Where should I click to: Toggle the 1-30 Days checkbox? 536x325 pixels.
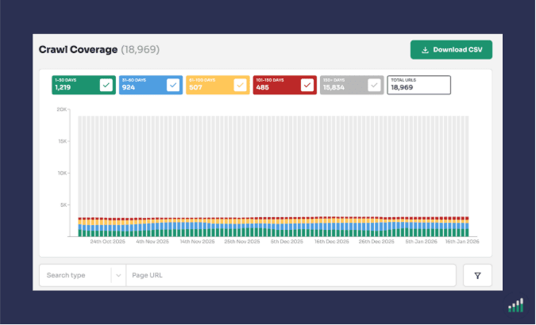(x=106, y=86)
